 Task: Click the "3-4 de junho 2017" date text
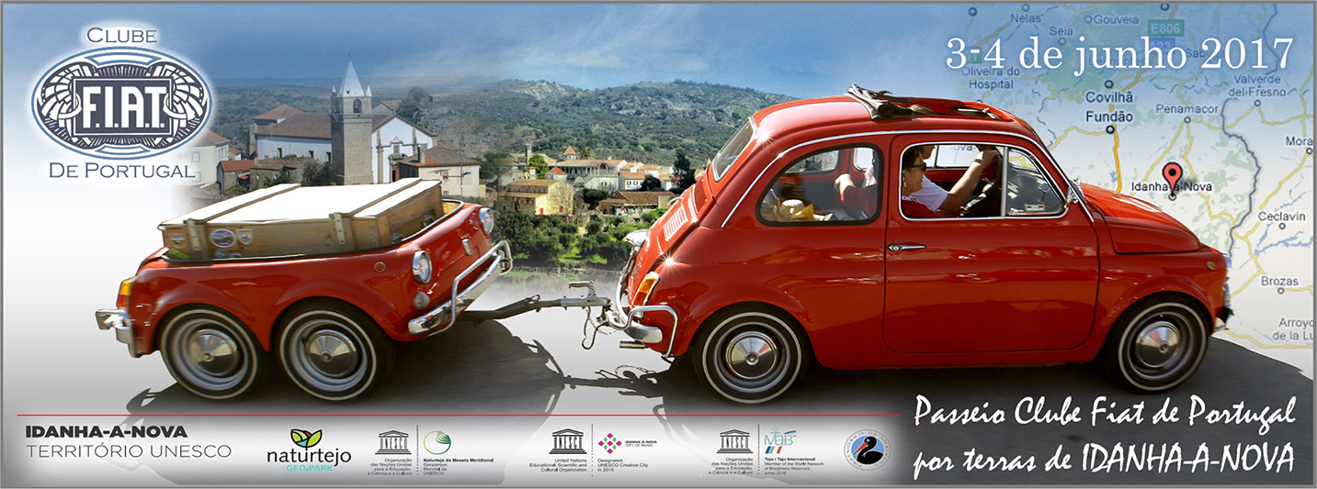coord(1119,55)
